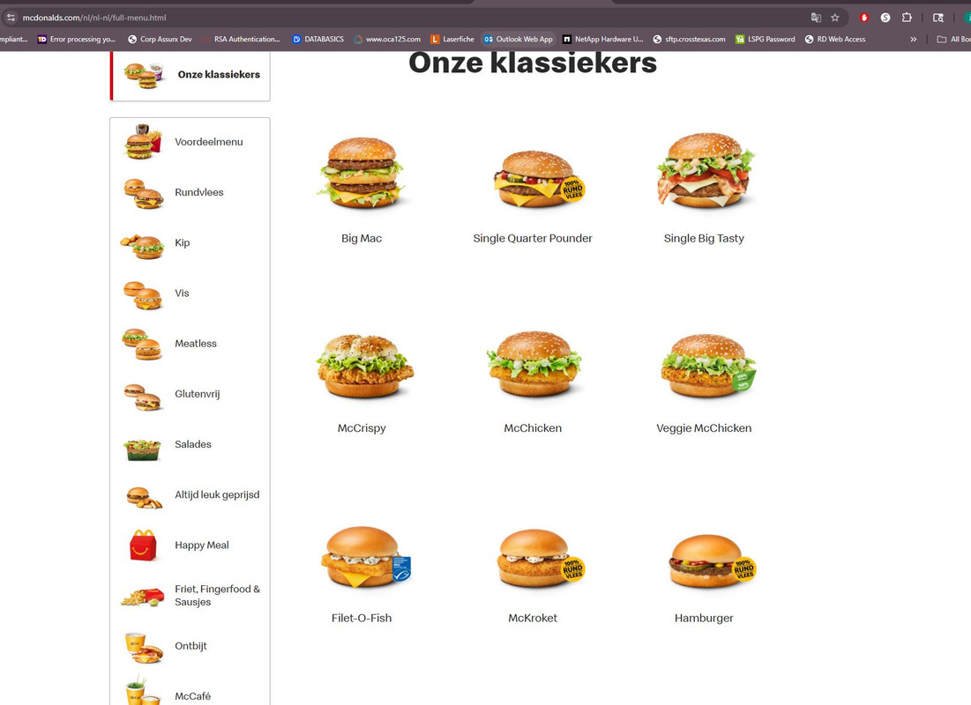Open the RD Web Access bookmark

(835, 39)
